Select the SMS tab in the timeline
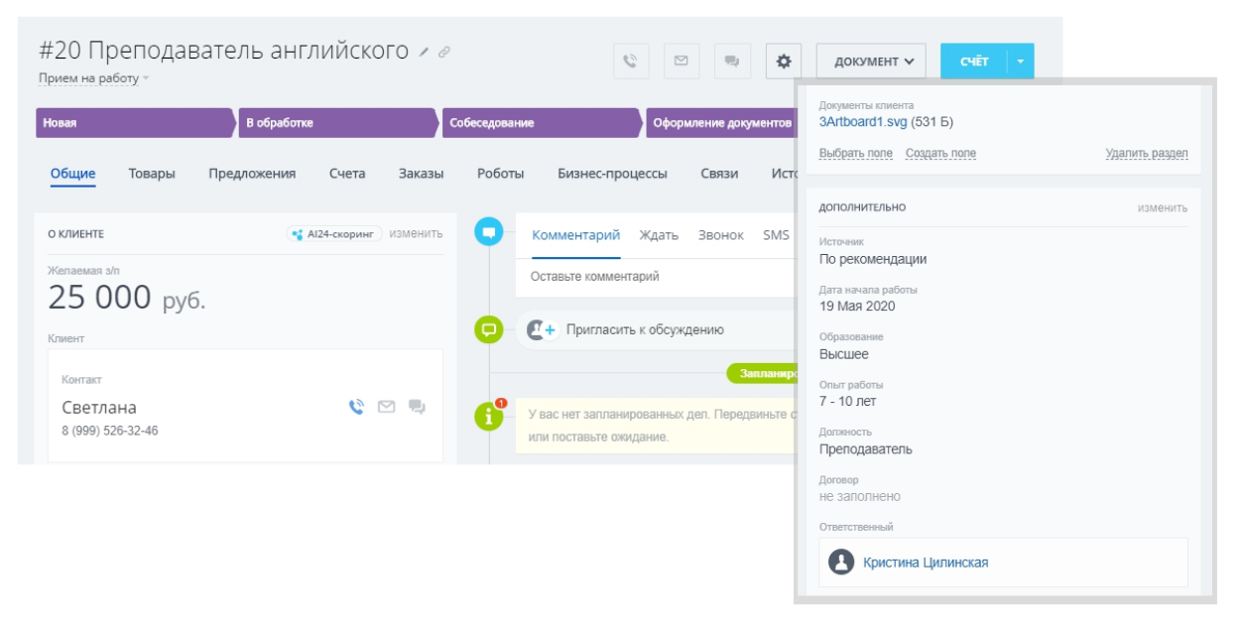Screen dimensions: 1241x628 pyautogui.click(x=776, y=235)
